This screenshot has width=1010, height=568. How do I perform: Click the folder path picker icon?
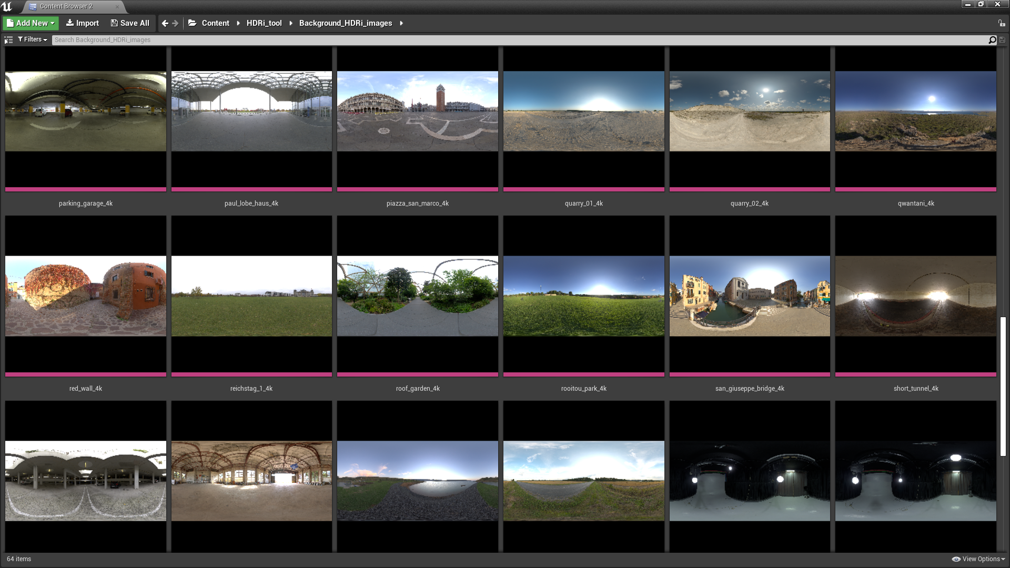tap(193, 23)
